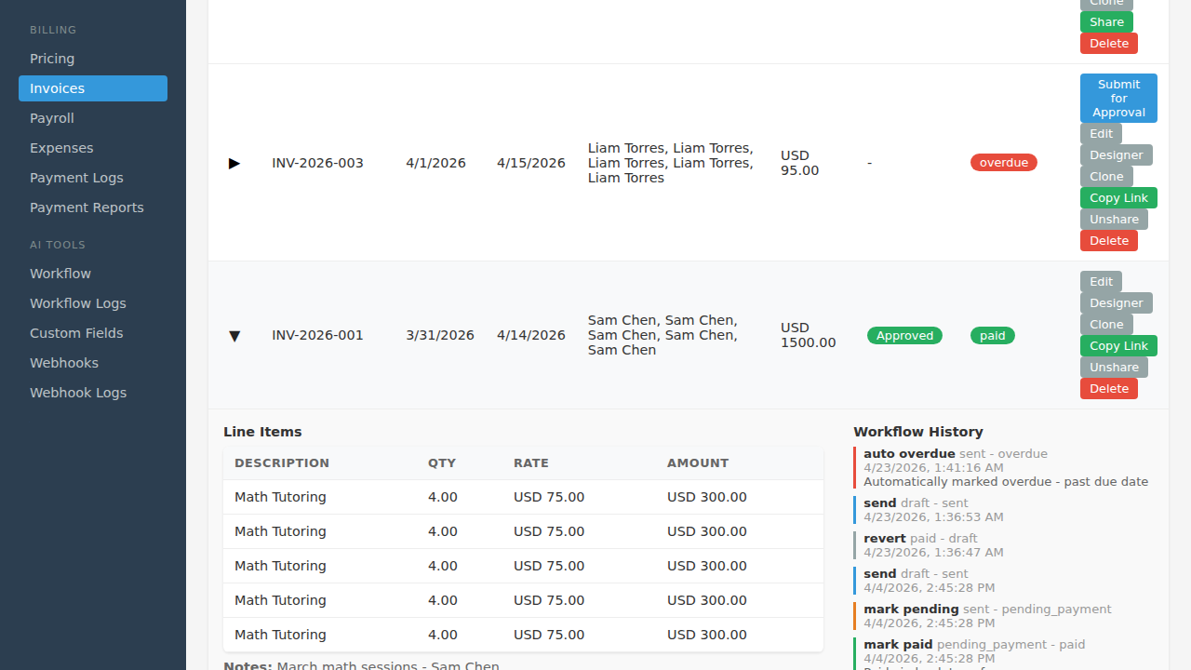This screenshot has width=1191, height=670.
Task: Clone invoice INV-2026-001
Action: point(1106,325)
